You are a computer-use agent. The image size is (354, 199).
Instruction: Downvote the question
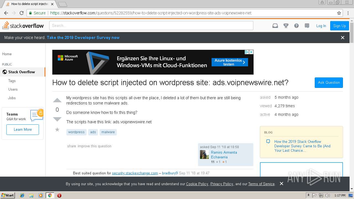[57, 119]
